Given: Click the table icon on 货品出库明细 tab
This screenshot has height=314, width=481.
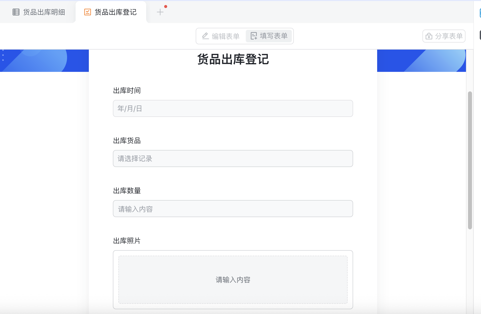Looking at the screenshot, I should (x=16, y=12).
